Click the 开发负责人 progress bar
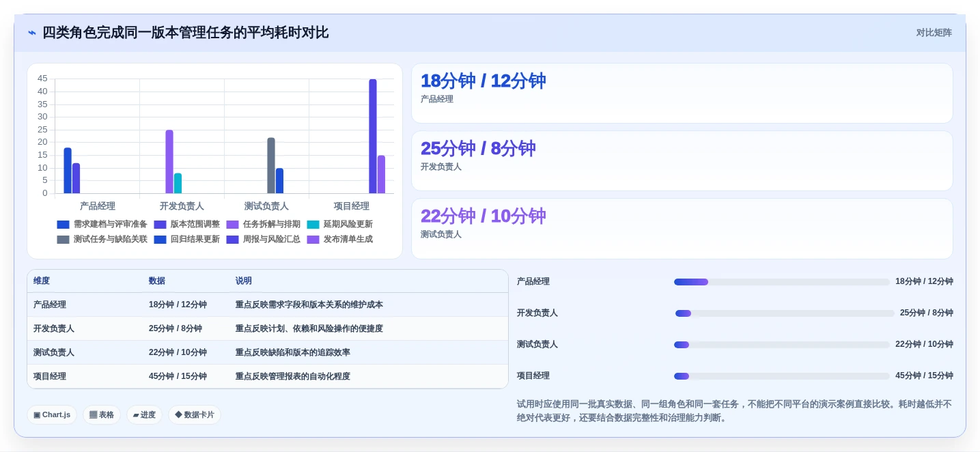 point(785,313)
